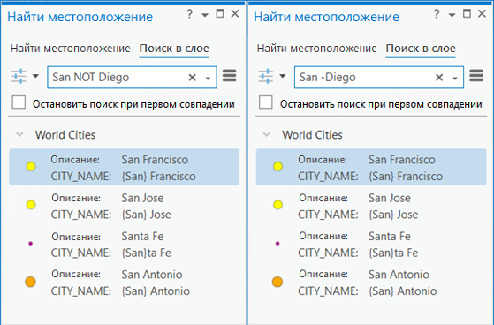This screenshot has height=325, width=494.
Task: Click {San}ta Fe value in San -Diego pane
Action: [393, 253]
